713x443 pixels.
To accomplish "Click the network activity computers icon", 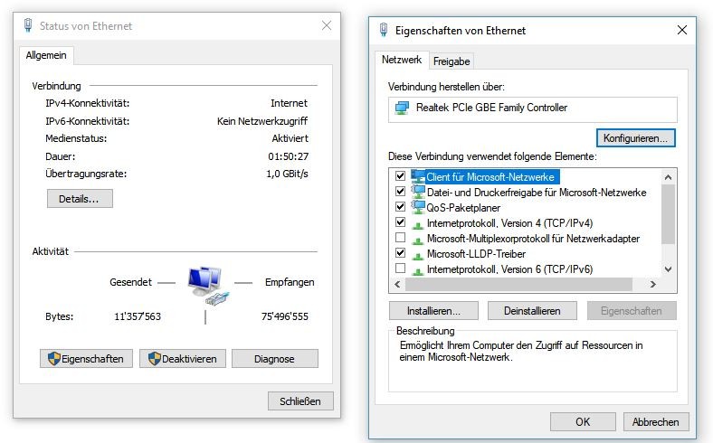I will (204, 284).
